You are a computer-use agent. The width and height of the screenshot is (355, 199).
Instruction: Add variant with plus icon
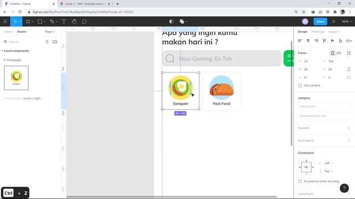coord(349,128)
